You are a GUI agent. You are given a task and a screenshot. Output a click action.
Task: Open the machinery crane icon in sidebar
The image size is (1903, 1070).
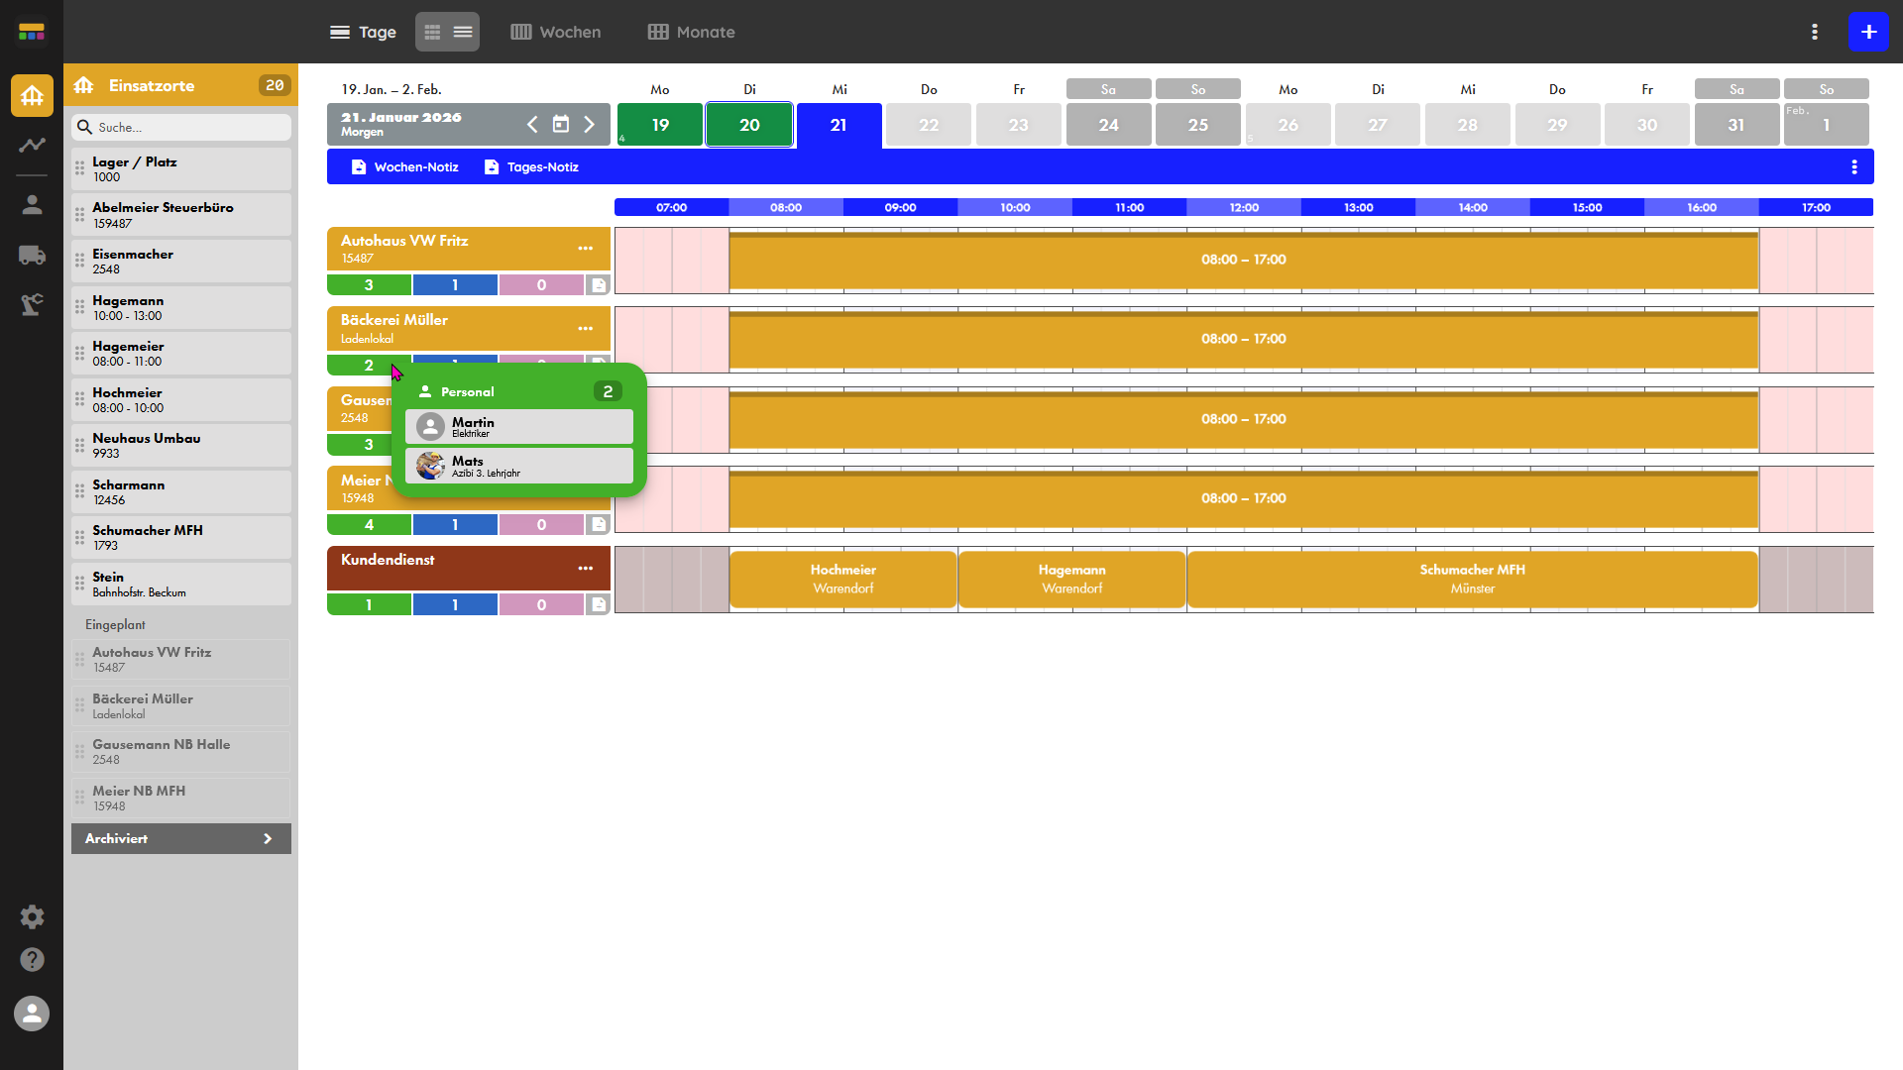tap(32, 304)
